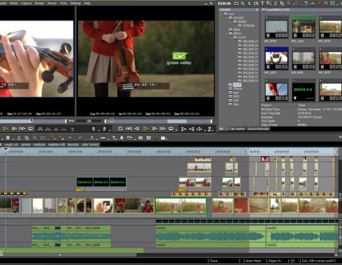The width and height of the screenshot is (342, 265).
Task: Open the Settings menu
Action: tap(76, 3)
